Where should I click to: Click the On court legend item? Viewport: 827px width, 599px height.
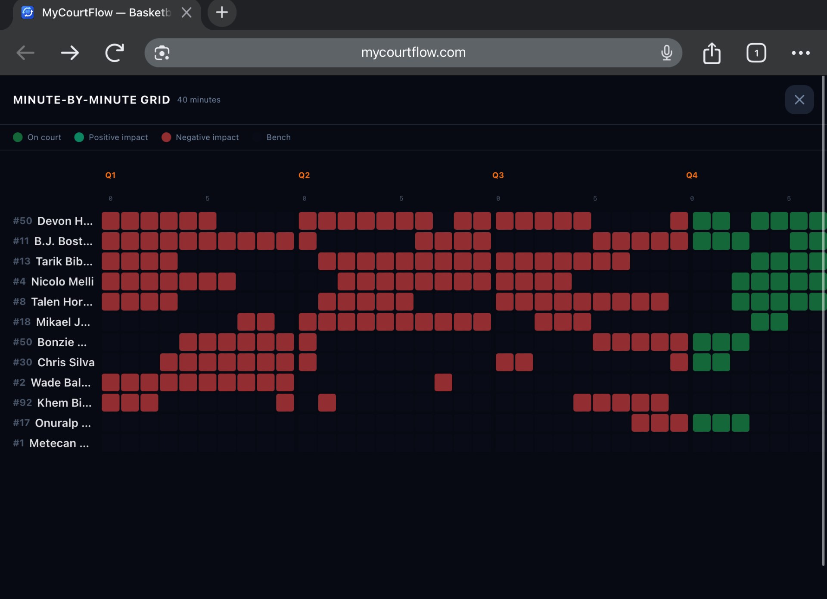click(37, 137)
